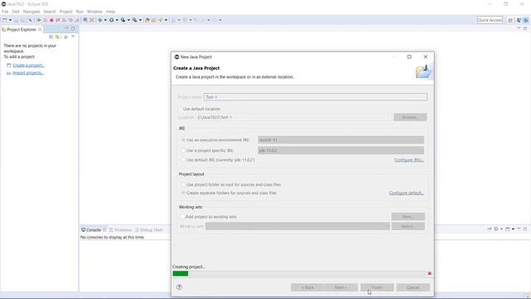Click the Debug bug toolbar icon
Image resolution: width=531 pixels, height=299 pixels.
click(100, 20)
